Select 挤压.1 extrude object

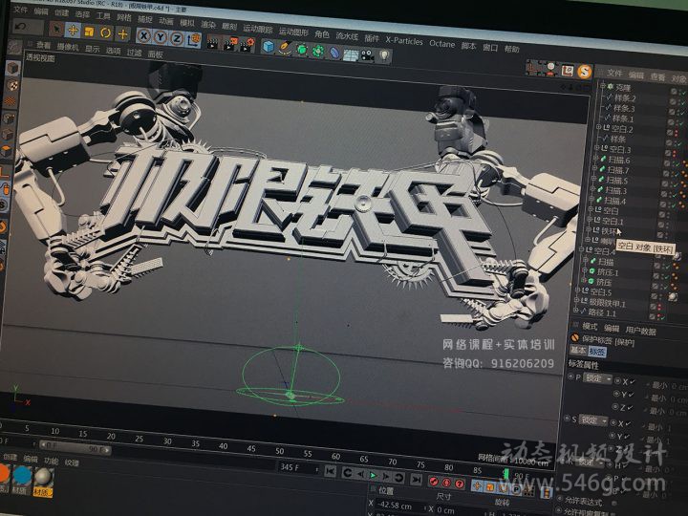pos(608,272)
